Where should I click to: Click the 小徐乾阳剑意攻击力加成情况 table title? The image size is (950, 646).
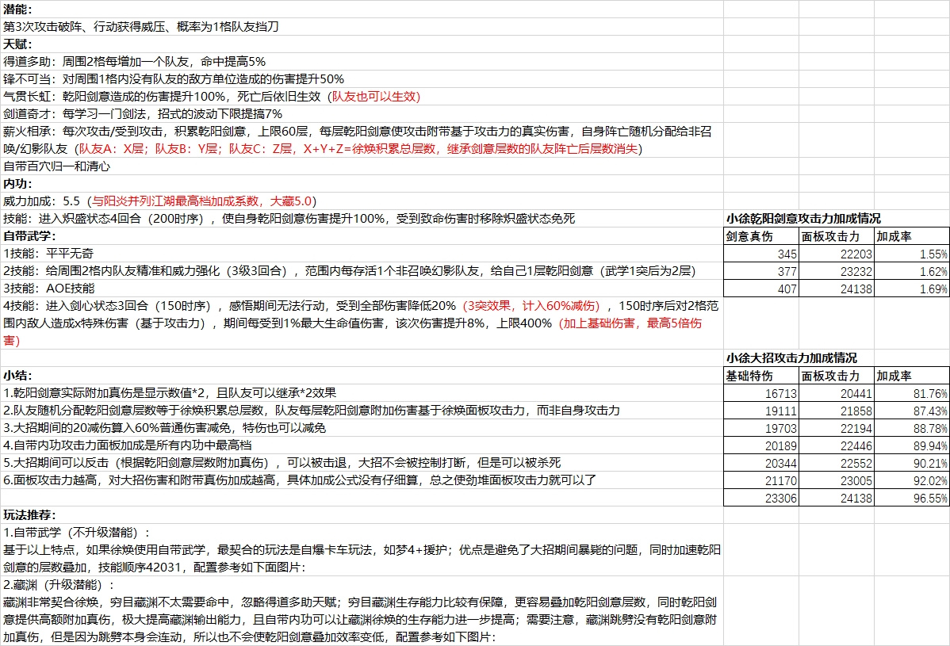coord(803,219)
